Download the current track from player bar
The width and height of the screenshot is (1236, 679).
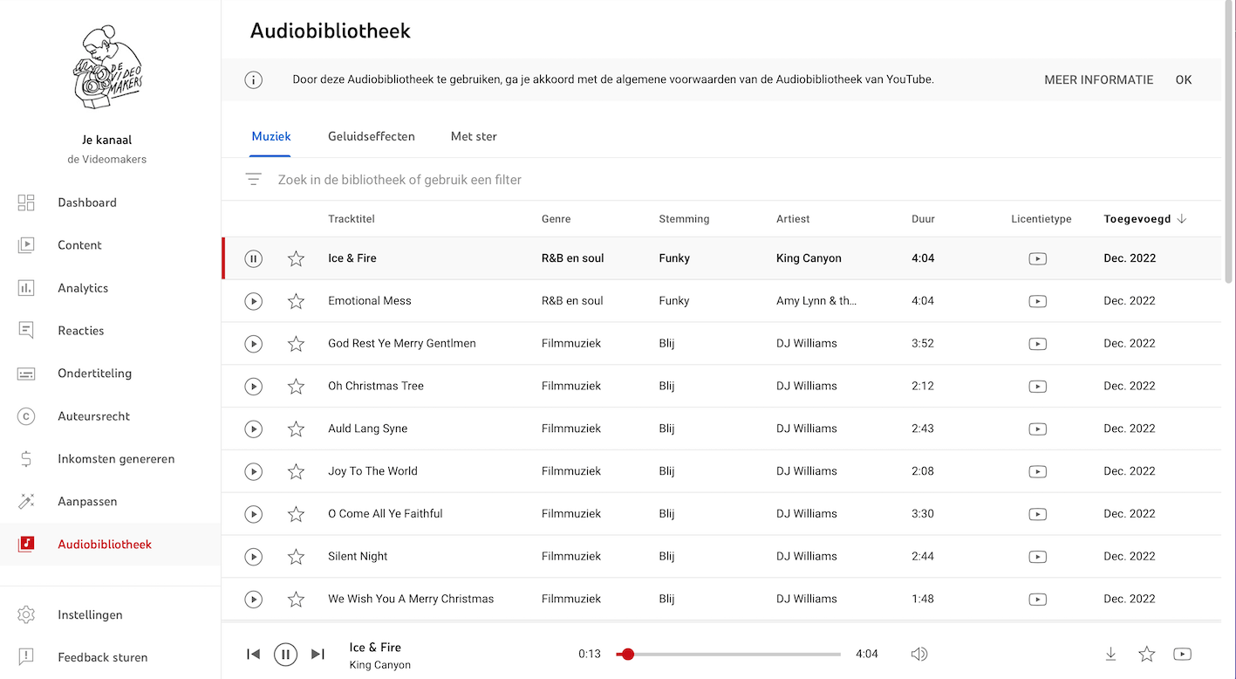(x=1110, y=654)
